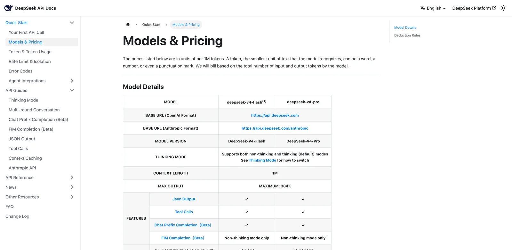Expand the API Reference chevron
Viewport: 512px width, 250px height.
point(72,178)
